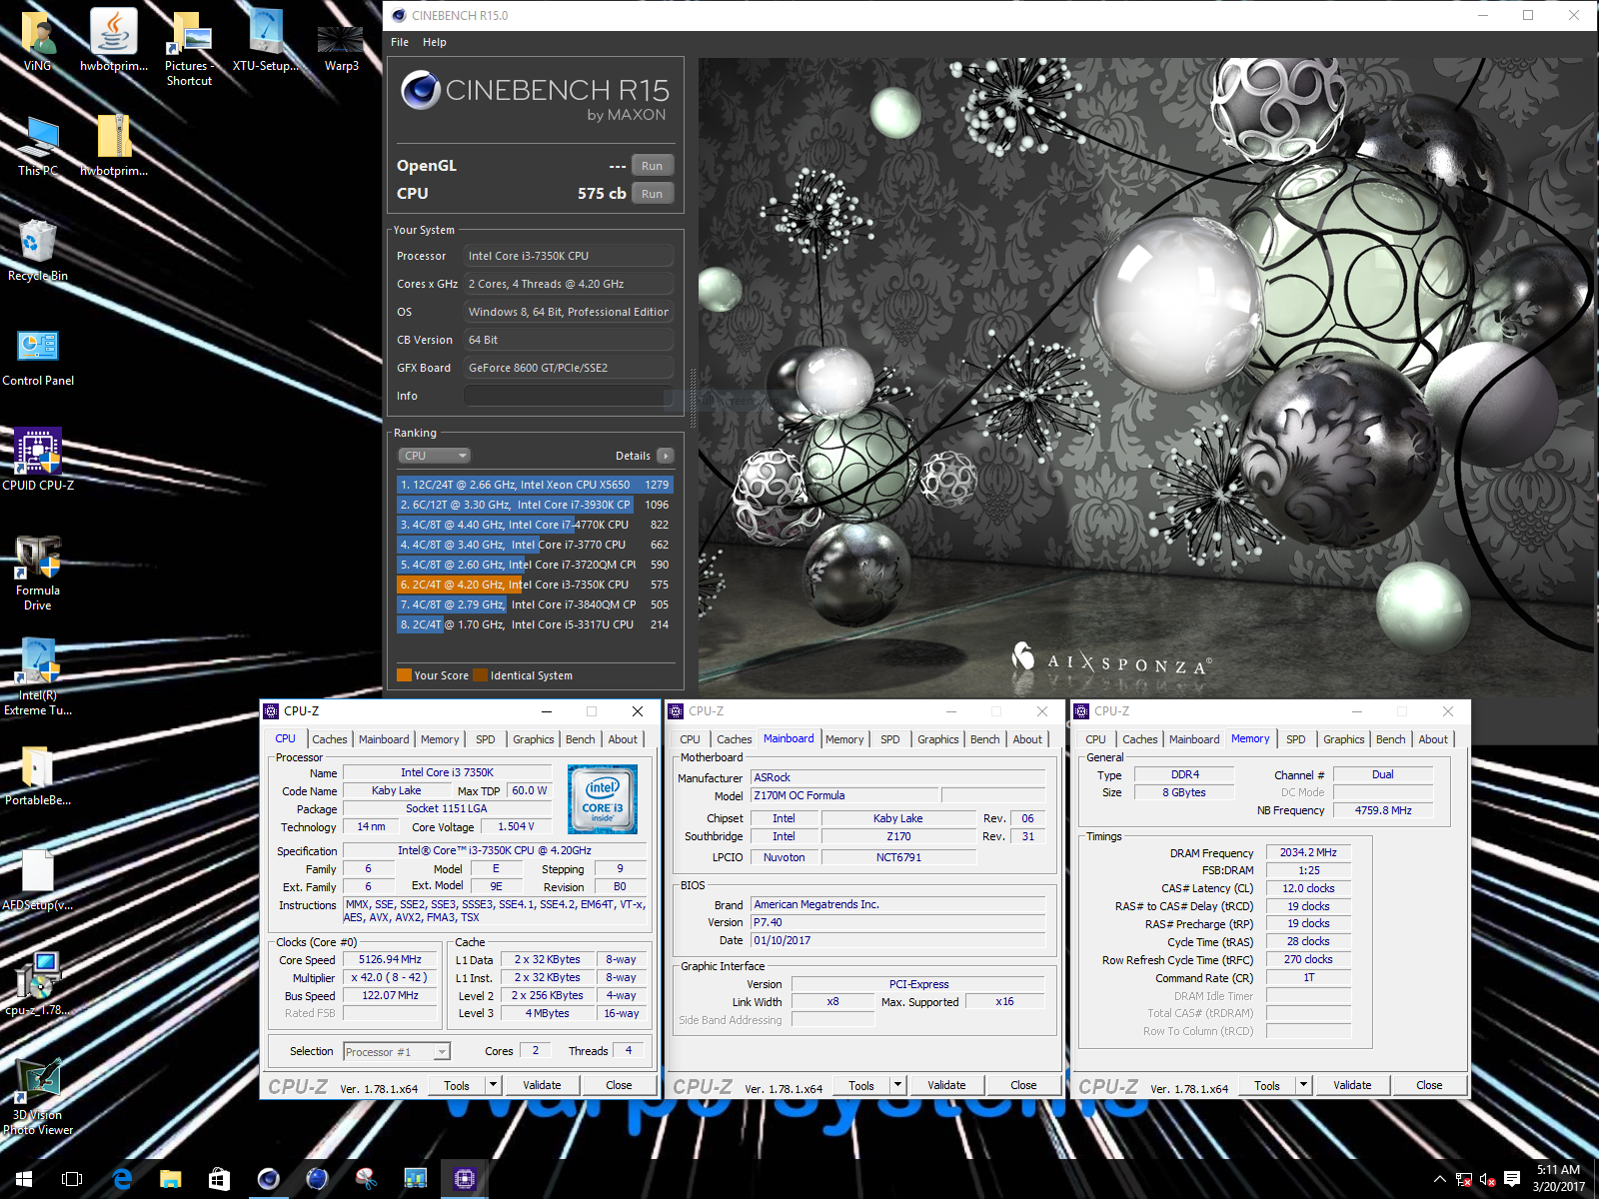Select the i3-7350K ranking entry
Image resolution: width=1599 pixels, height=1199 pixels.
pyautogui.click(x=535, y=585)
